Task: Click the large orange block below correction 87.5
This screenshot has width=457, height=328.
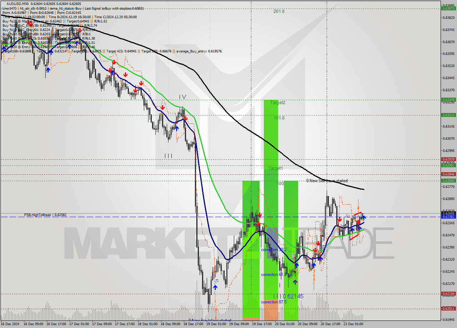Action: click(x=271, y=309)
